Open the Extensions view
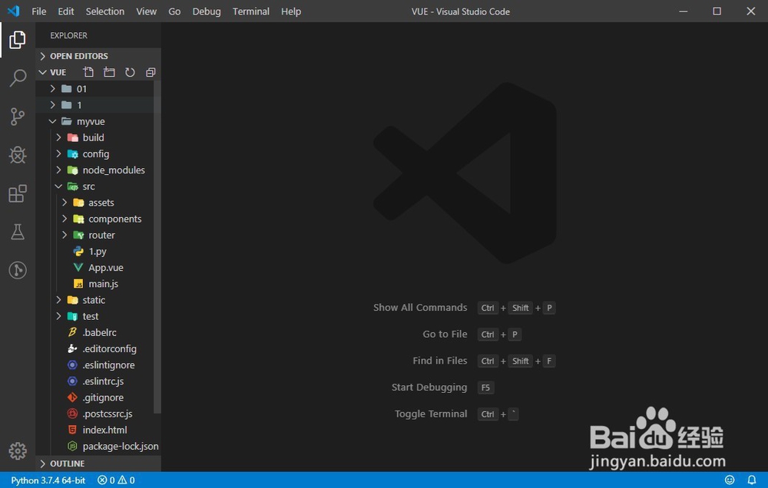 click(18, 193)
